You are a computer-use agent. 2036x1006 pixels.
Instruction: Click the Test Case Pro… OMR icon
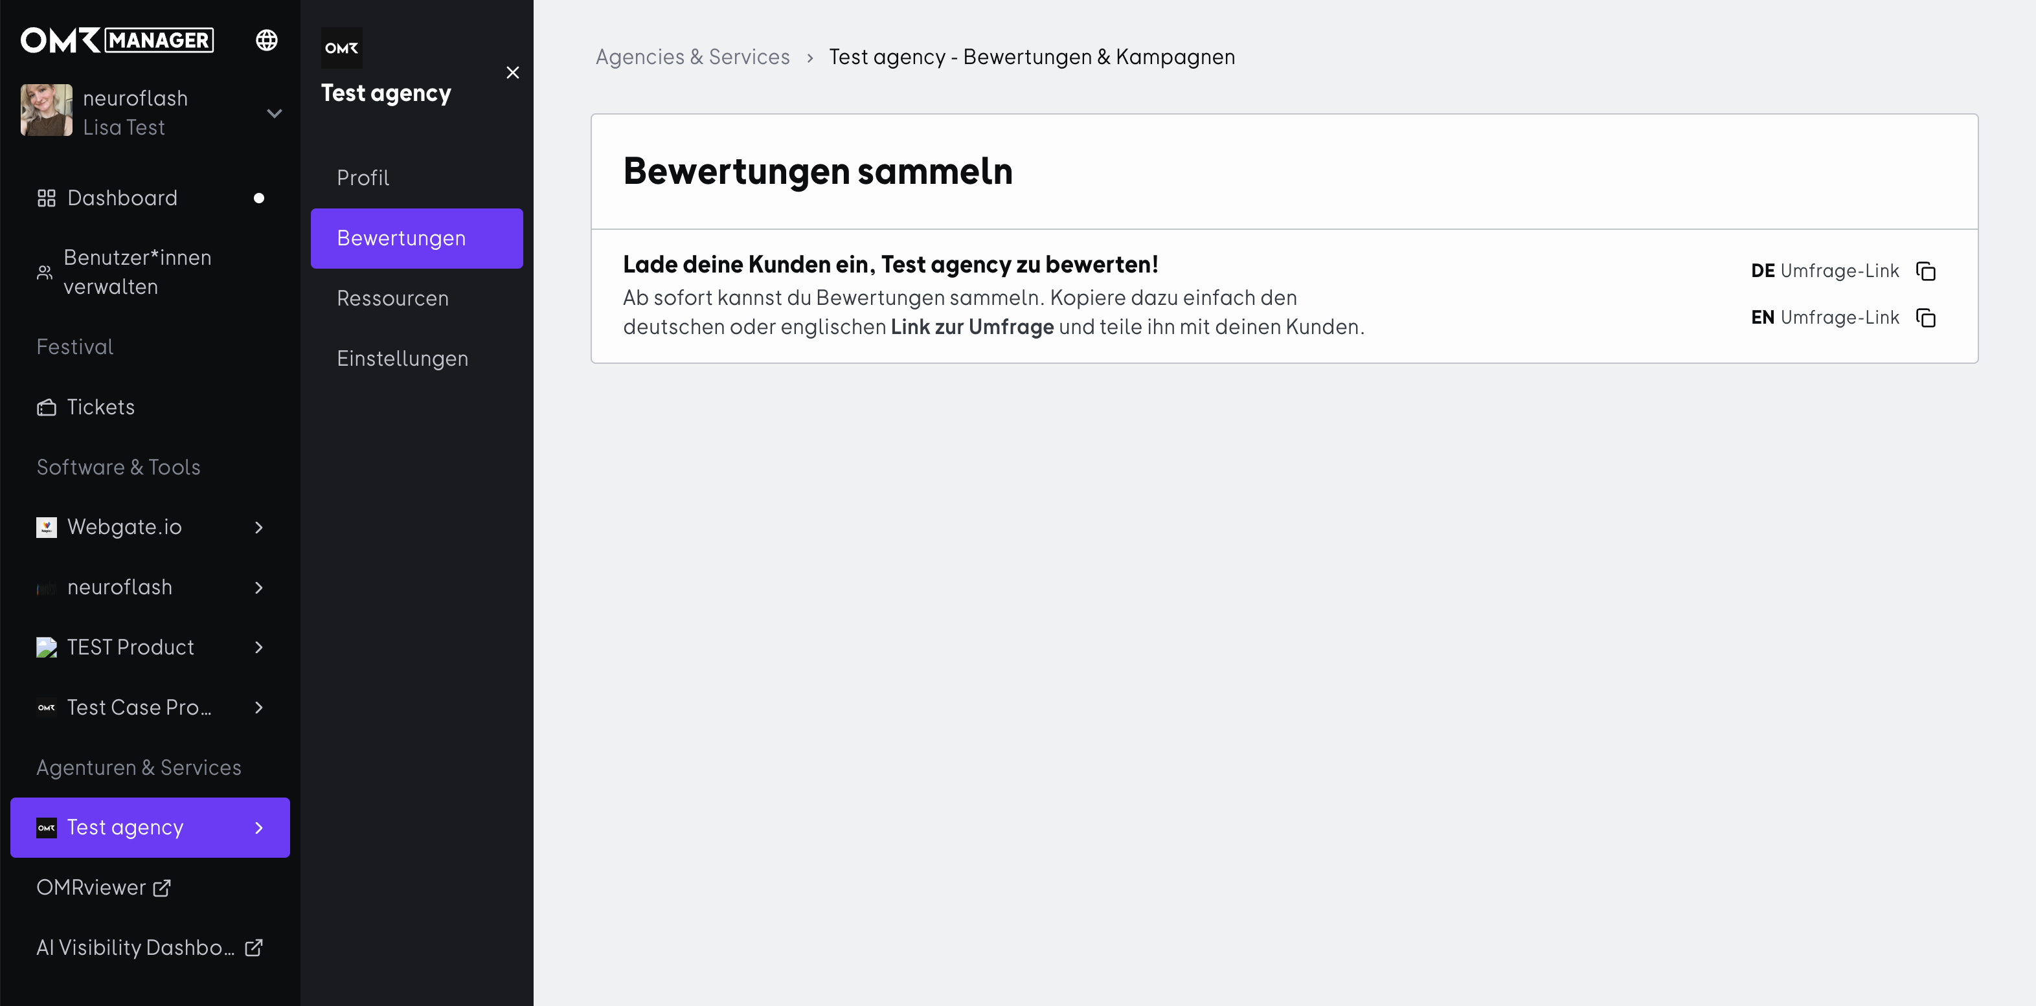click(x=47, y=708)
